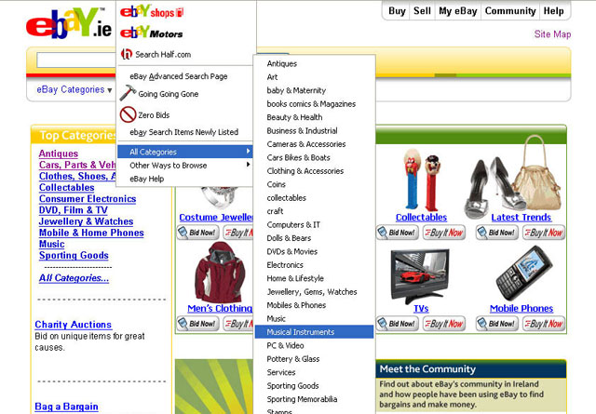Select ebay Search Items Newly Listed
Viewport: 596px width, 414px height.
point(184,132)
